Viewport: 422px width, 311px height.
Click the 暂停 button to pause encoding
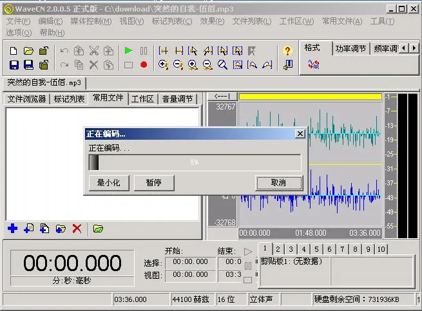(x=154, y=183)
